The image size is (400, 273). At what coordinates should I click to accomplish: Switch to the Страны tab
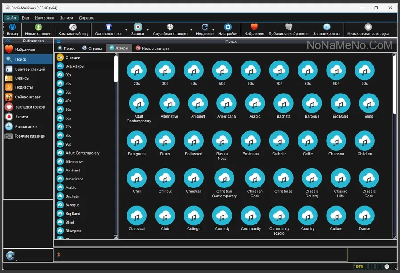[92, 48]
